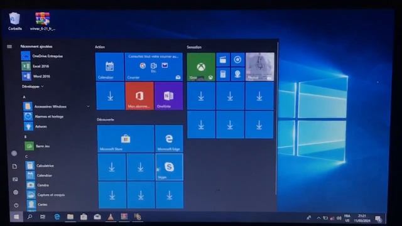Viewport: 402px width, 226px height.
Task: Launch Capture et croquis
Action: click(45, 195)
